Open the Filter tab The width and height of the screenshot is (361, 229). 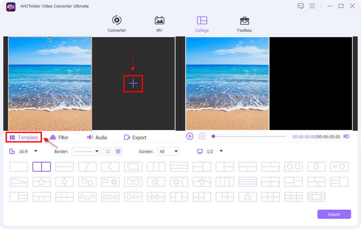tap(59, 137)
